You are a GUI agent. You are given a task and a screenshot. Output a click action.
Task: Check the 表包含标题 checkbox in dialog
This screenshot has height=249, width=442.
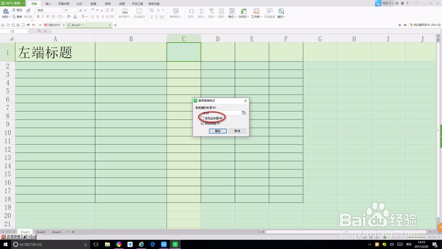tap(202, 118)
